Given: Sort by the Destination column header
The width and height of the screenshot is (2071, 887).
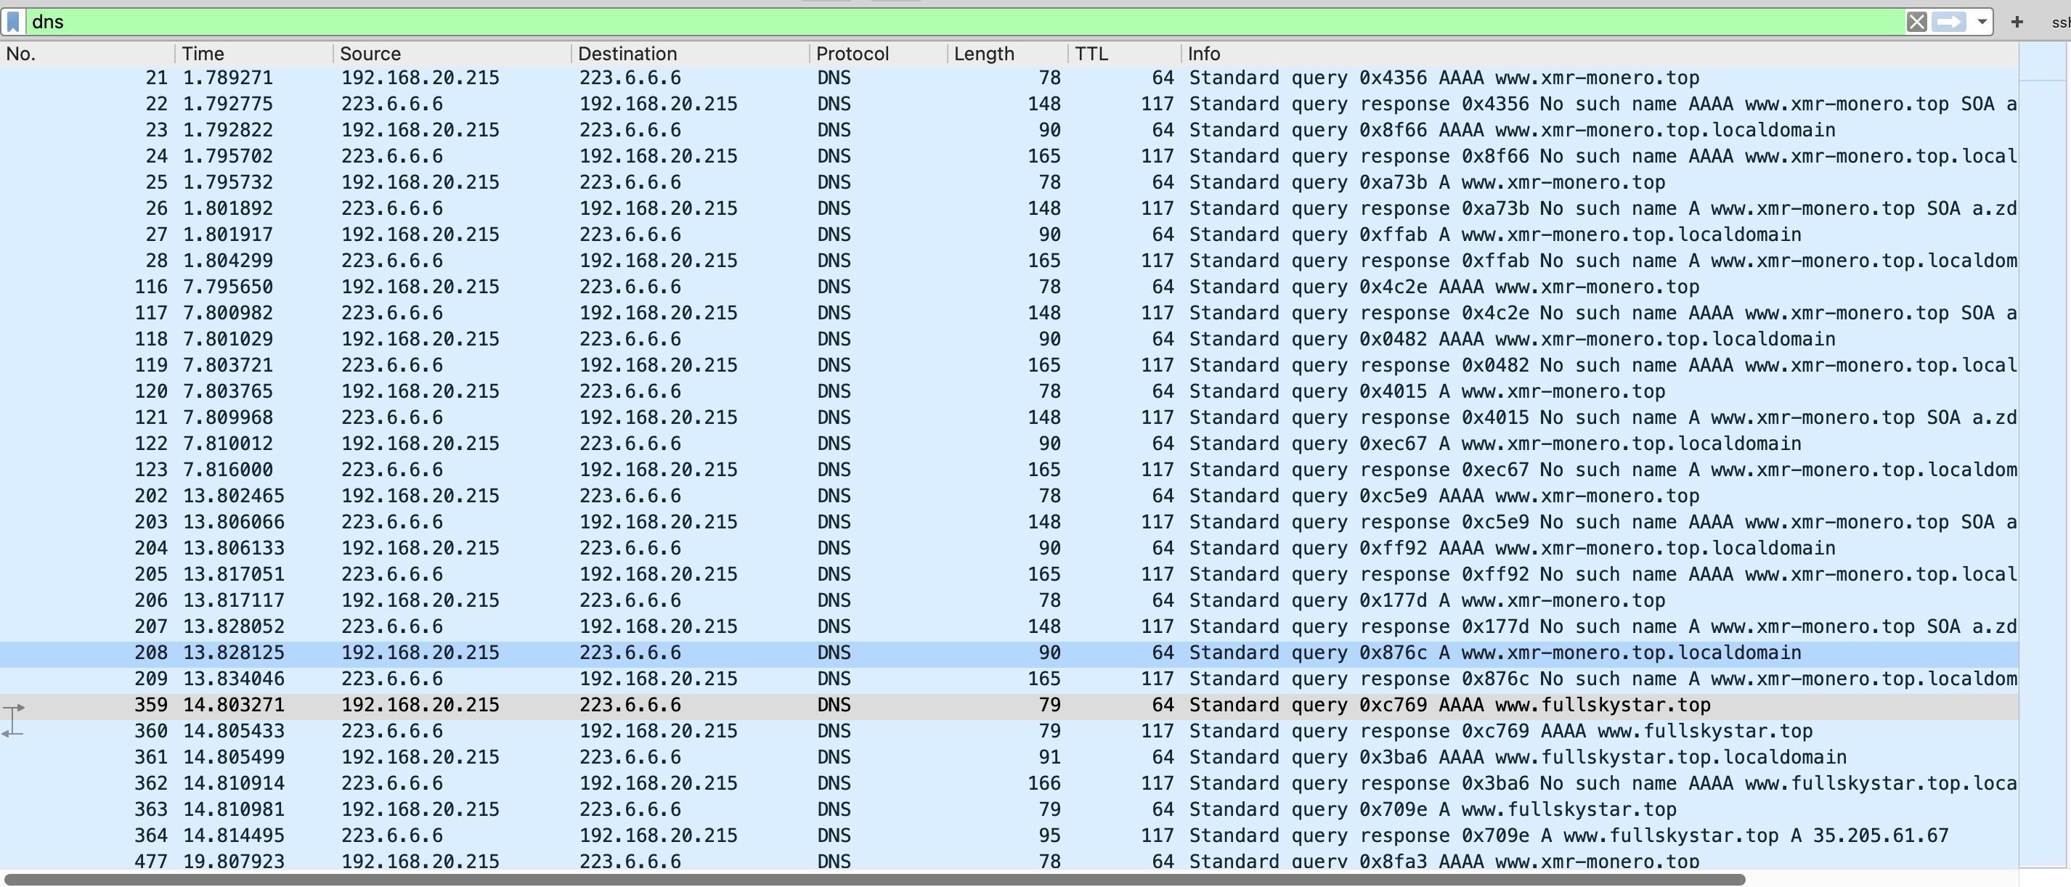Looking at the screenshot, I should pyautogui.click(x=627, y=54).
